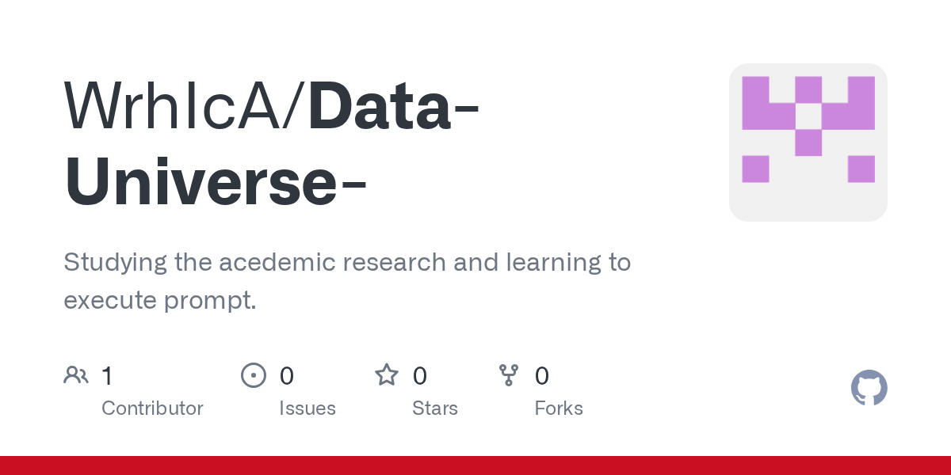Click the description line starting with 'Studying'
Screen dimensions: 951x475
(x=347, y=262)
